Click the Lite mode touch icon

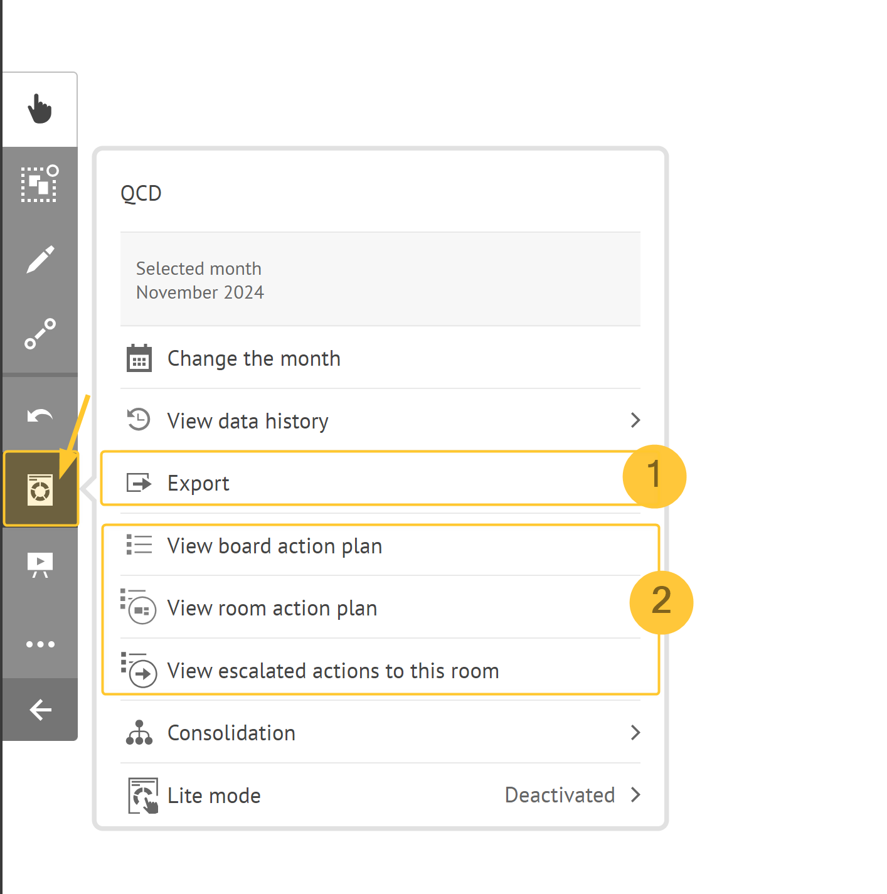click(143, 796)
